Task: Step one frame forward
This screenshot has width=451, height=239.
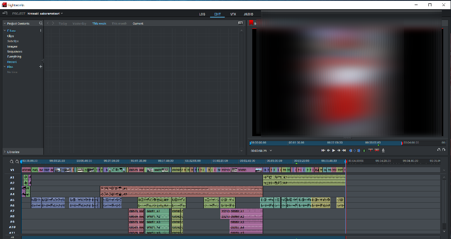Action: pyautogui.click(x=339, y=150)
